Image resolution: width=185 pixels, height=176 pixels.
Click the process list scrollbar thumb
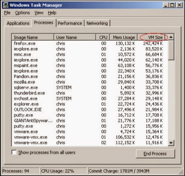(x=171, y=50)
